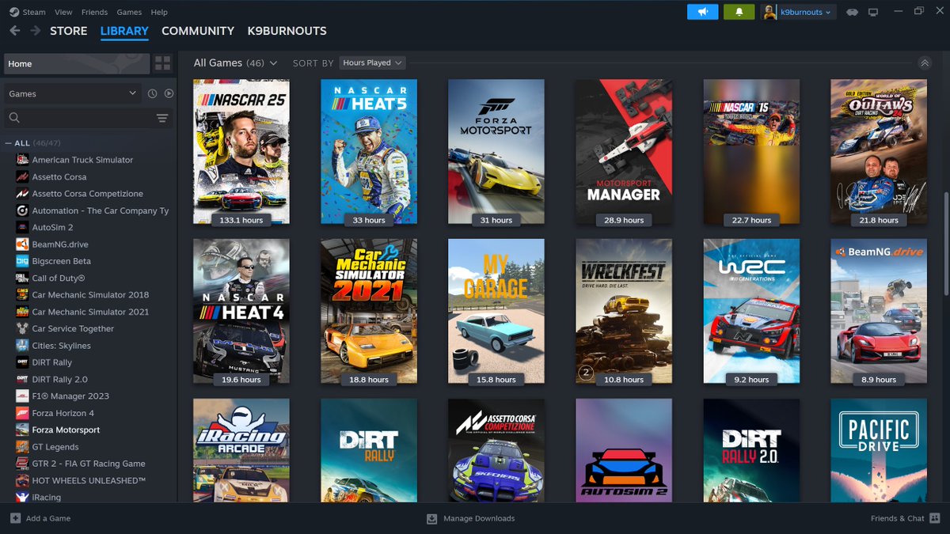Screen dimensions: 950x534
Task: Select the Wreckfest cover
Action: 624,311
